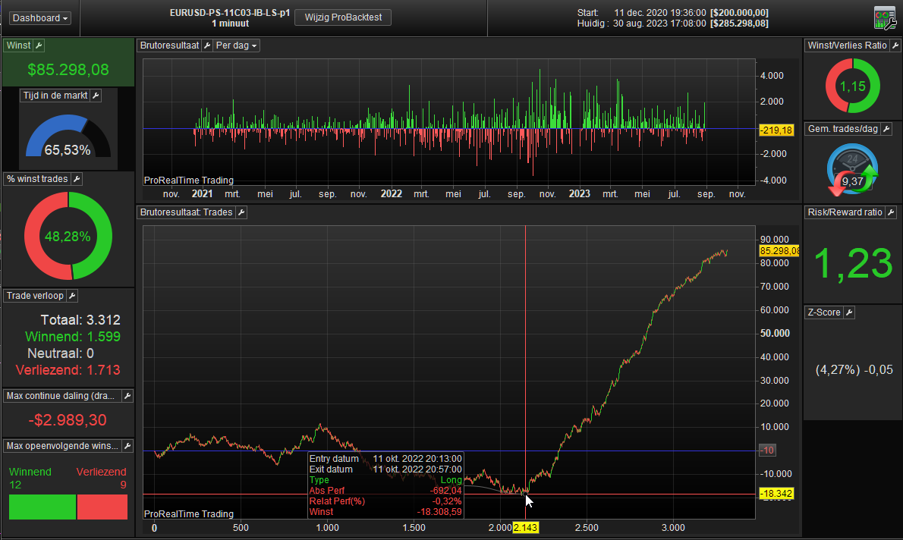Open the Z-Score panel wrench settings

coord(849,312)
